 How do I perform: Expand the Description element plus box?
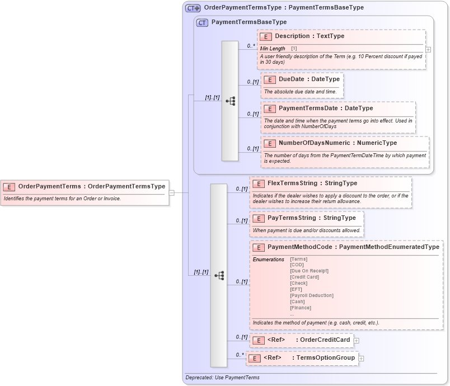428,50
